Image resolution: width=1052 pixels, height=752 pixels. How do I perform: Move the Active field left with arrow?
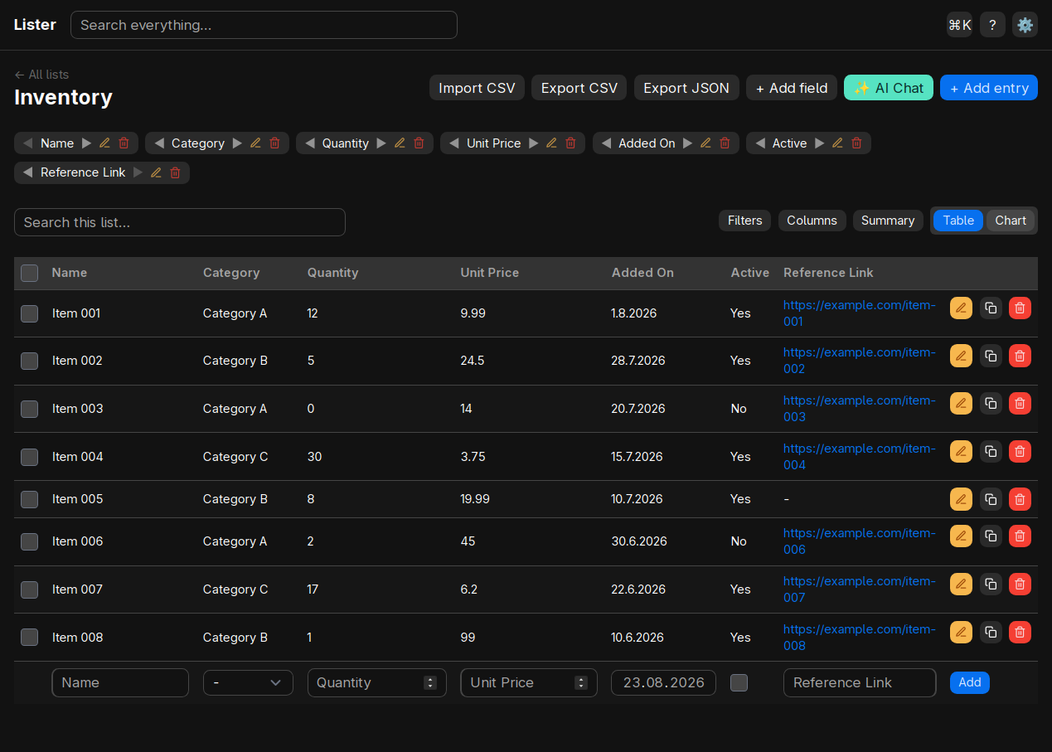click(x=760, y=143)
